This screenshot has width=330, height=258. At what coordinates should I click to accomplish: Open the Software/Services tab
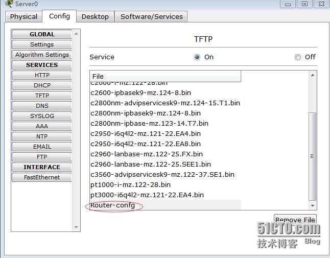click(x=152, y=16)
